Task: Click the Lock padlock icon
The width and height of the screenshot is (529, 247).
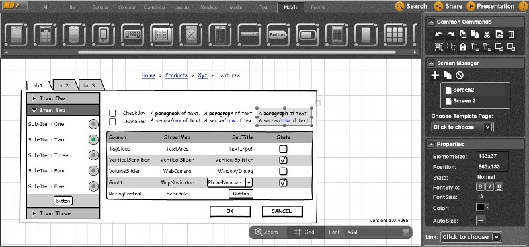Action: 463,47
